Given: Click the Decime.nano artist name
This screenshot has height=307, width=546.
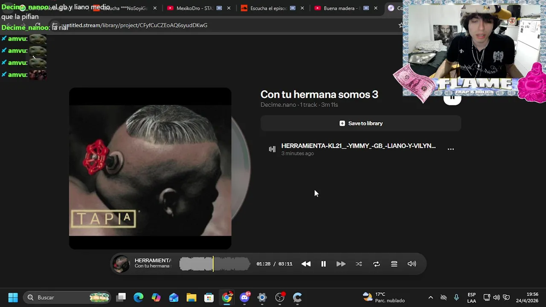Looking at the screenshot, I should [x=278, y=105].
